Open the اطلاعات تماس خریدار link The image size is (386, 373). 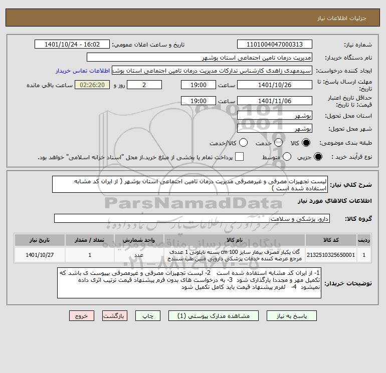coord(83,71)
